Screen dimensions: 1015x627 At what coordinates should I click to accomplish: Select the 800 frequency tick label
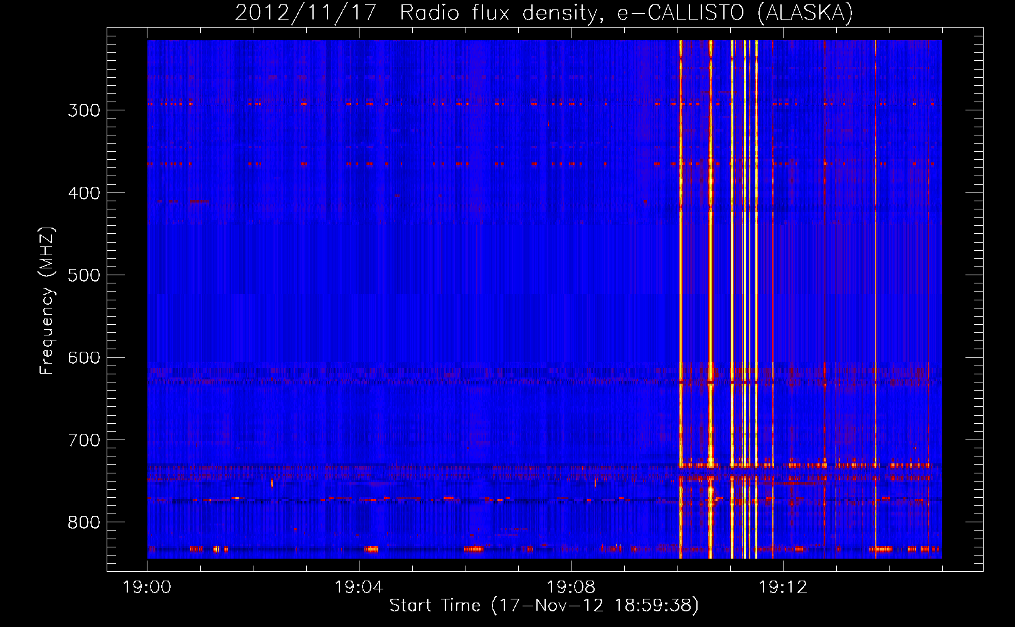click(84, 523)
